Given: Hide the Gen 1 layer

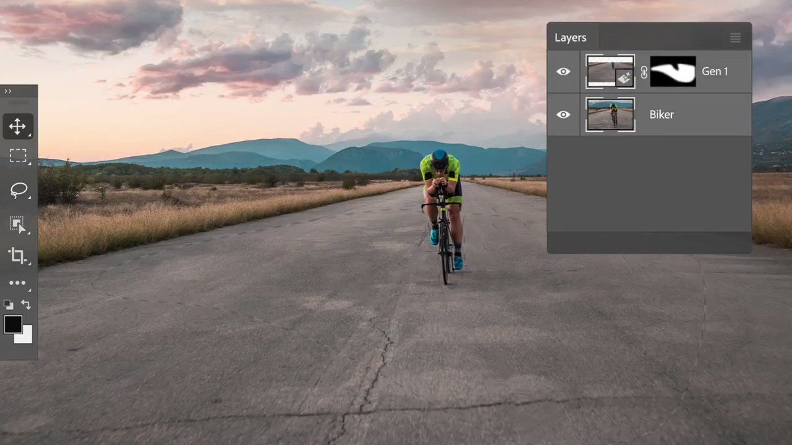Looking at the screenshot, I should (564, 71).
